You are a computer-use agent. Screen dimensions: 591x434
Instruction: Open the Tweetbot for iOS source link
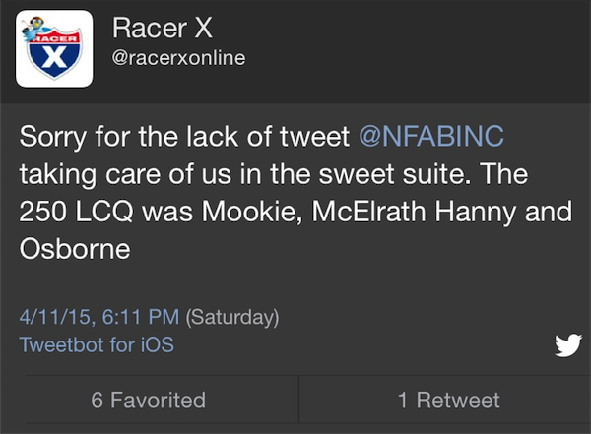[97, 345]
